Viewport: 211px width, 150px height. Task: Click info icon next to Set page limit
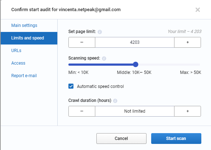pos(100,32)
